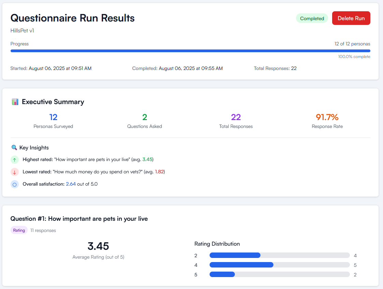This screenshot has height=289, width=383.
Task: Click the Response Rate label
Action: (327, 127)
